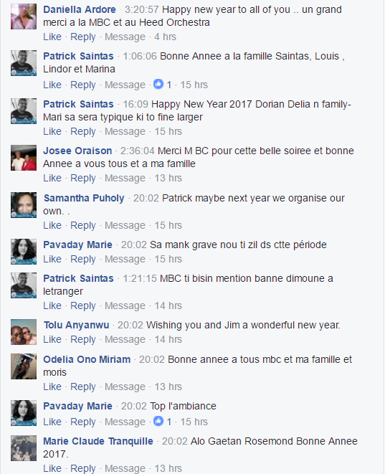Screen dimensions: 385x474
Task: Jump to timestamp 1:21:15 in Patrick's comment
Action: pos(140,278)
